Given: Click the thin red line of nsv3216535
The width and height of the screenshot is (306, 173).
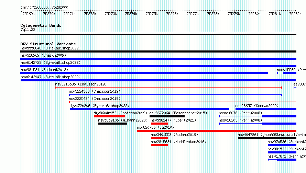Looking at the screenshot, I should coord(168,88).
